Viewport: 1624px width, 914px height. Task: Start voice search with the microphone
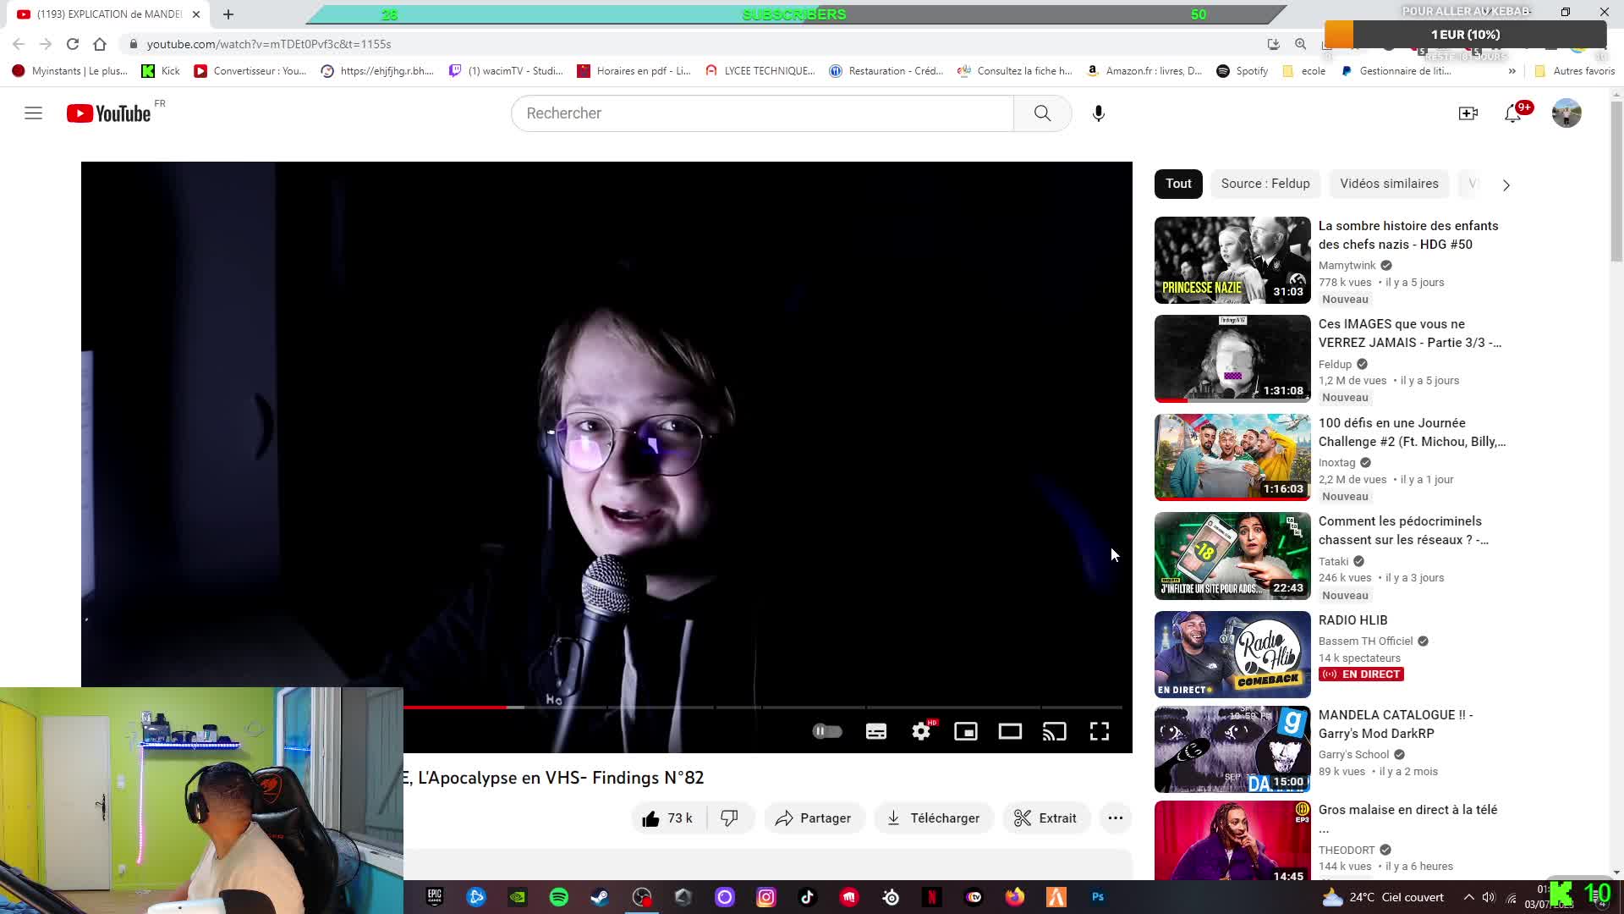1098,113
